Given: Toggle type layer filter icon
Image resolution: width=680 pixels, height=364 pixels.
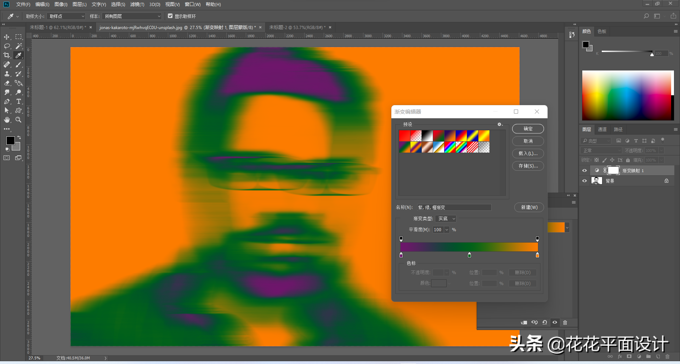Looking at the screenshot, I should point(636,141).
